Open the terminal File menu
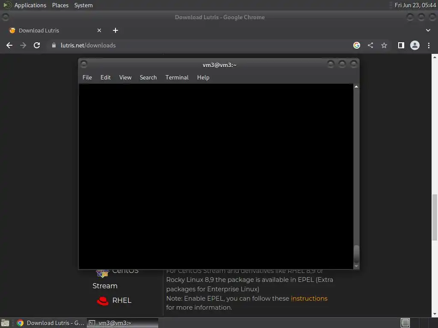The width and height of the screenshot is (438, 328). tap(87, 78)
